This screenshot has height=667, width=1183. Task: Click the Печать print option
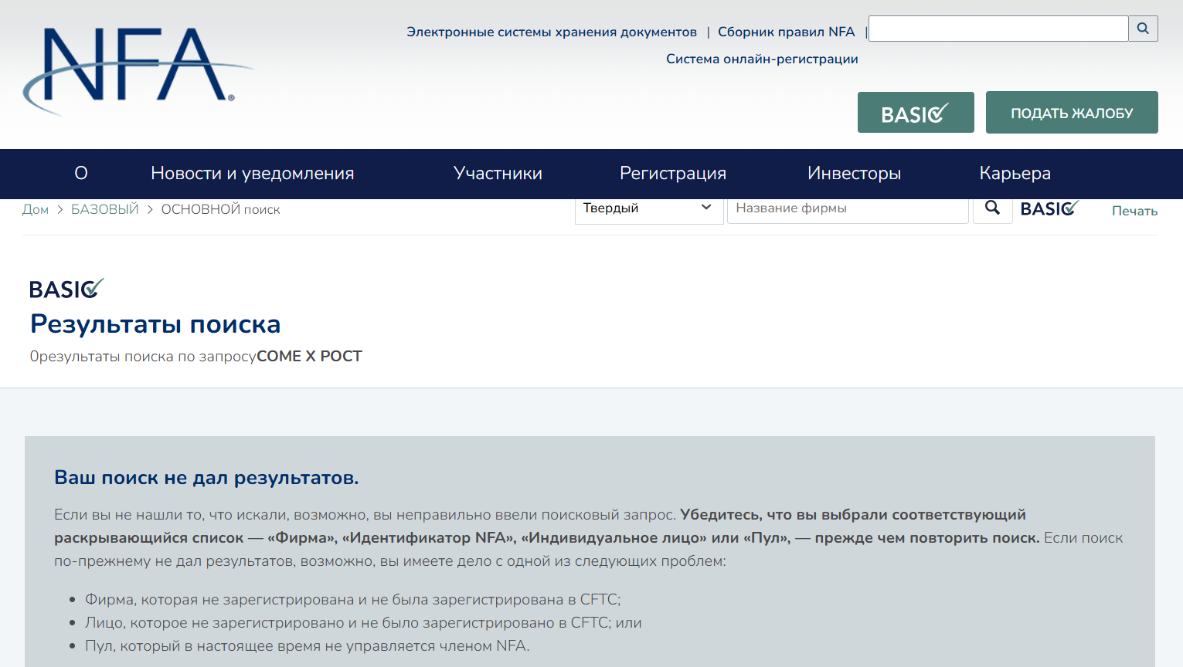coord(1134,210)
